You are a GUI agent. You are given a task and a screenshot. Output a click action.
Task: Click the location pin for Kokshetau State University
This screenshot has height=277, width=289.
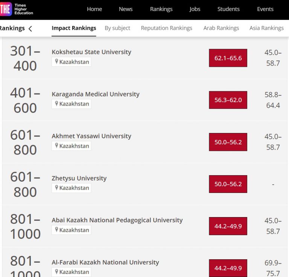click(x=56, y=62)
